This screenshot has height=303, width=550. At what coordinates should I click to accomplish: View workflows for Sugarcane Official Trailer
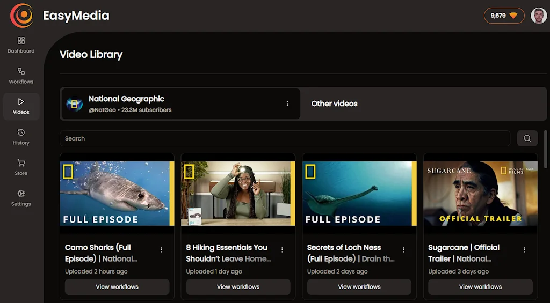(480, 286)
